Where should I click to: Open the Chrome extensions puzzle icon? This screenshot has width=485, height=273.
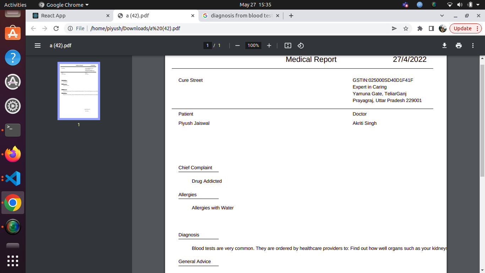(420, 28)
